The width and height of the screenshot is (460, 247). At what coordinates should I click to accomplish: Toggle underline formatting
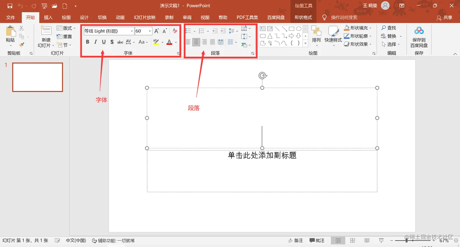pyautogui.click(x=104, y=42)
